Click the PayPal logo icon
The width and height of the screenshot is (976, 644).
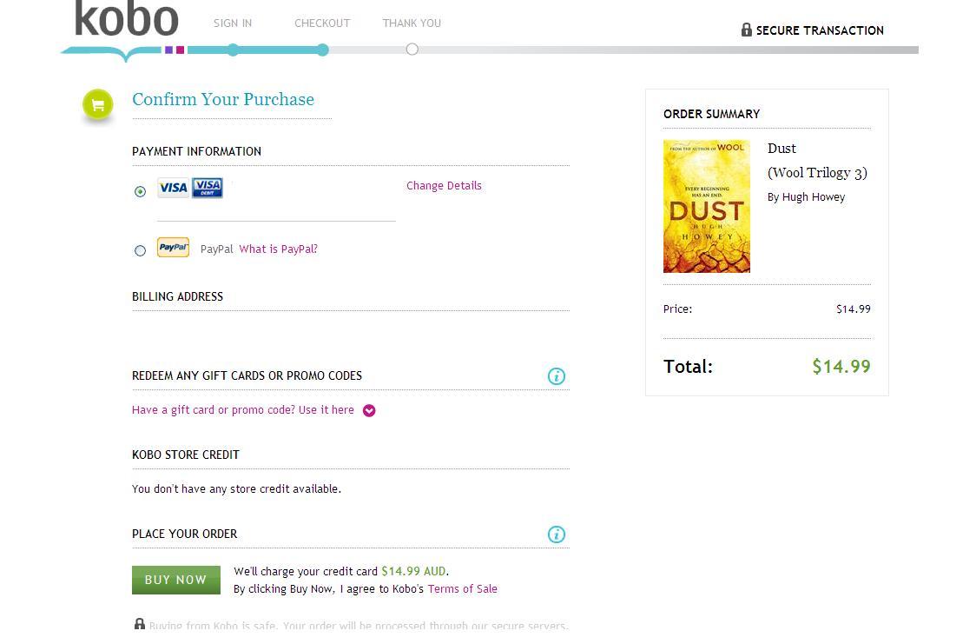click(x=173, y=248)
